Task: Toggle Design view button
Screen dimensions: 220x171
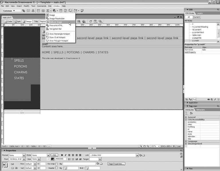Action: click(27, 22)
